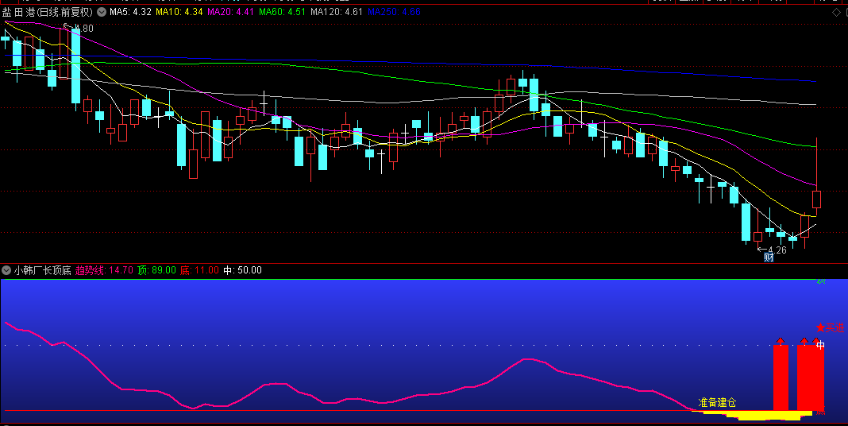848x426 pixels.
Task: Click the green 顶: 89.00 readout
Action: (x=156, y=270)
